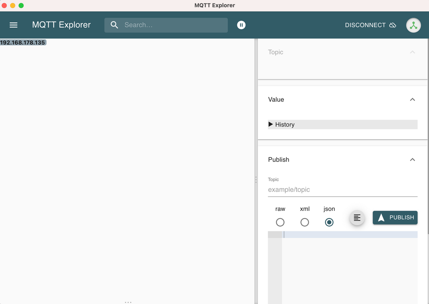This screenshot has height=304, width=429.
Task: Click the MQTT Explorer app title
Action: (61, 25)
